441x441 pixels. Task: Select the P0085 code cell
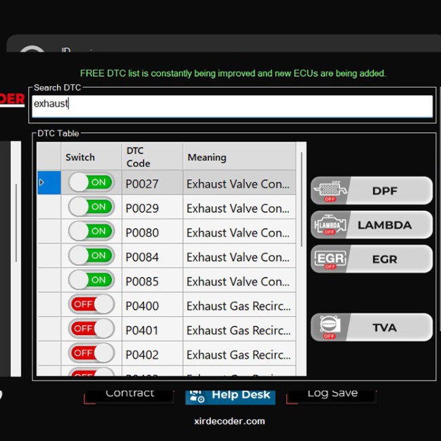click(x=152, y=280)
